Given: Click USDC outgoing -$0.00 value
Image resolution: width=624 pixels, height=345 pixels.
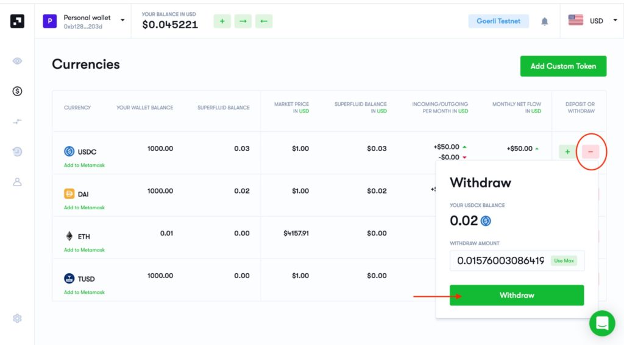Looking at the screenshot, I should click(448, 158).
